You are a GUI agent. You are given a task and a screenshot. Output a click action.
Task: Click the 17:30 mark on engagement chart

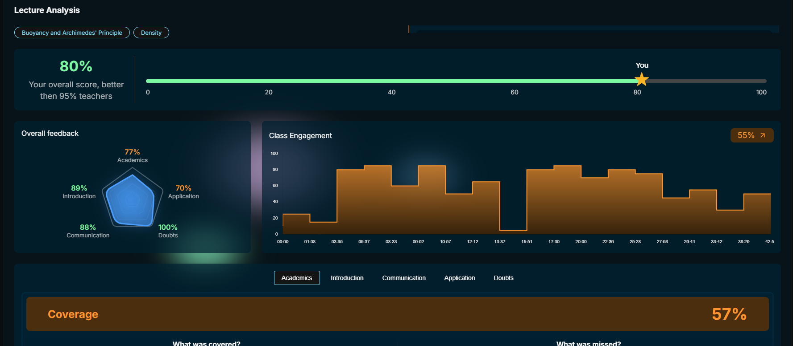click(554, 241)
